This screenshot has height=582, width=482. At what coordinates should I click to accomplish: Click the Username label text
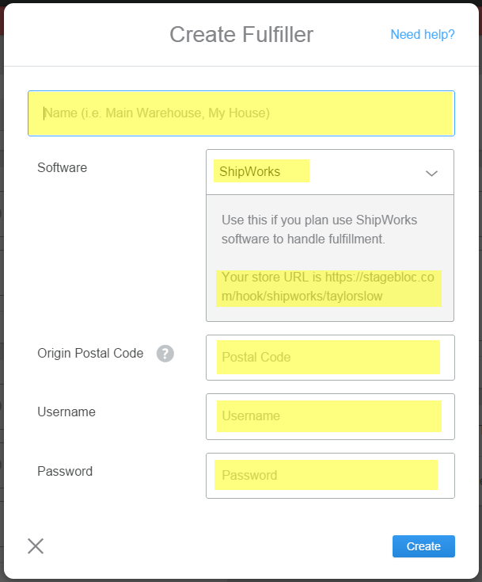[x=66, y=412]
